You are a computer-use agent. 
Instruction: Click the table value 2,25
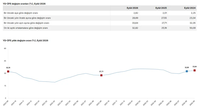[x=193, y=13]
